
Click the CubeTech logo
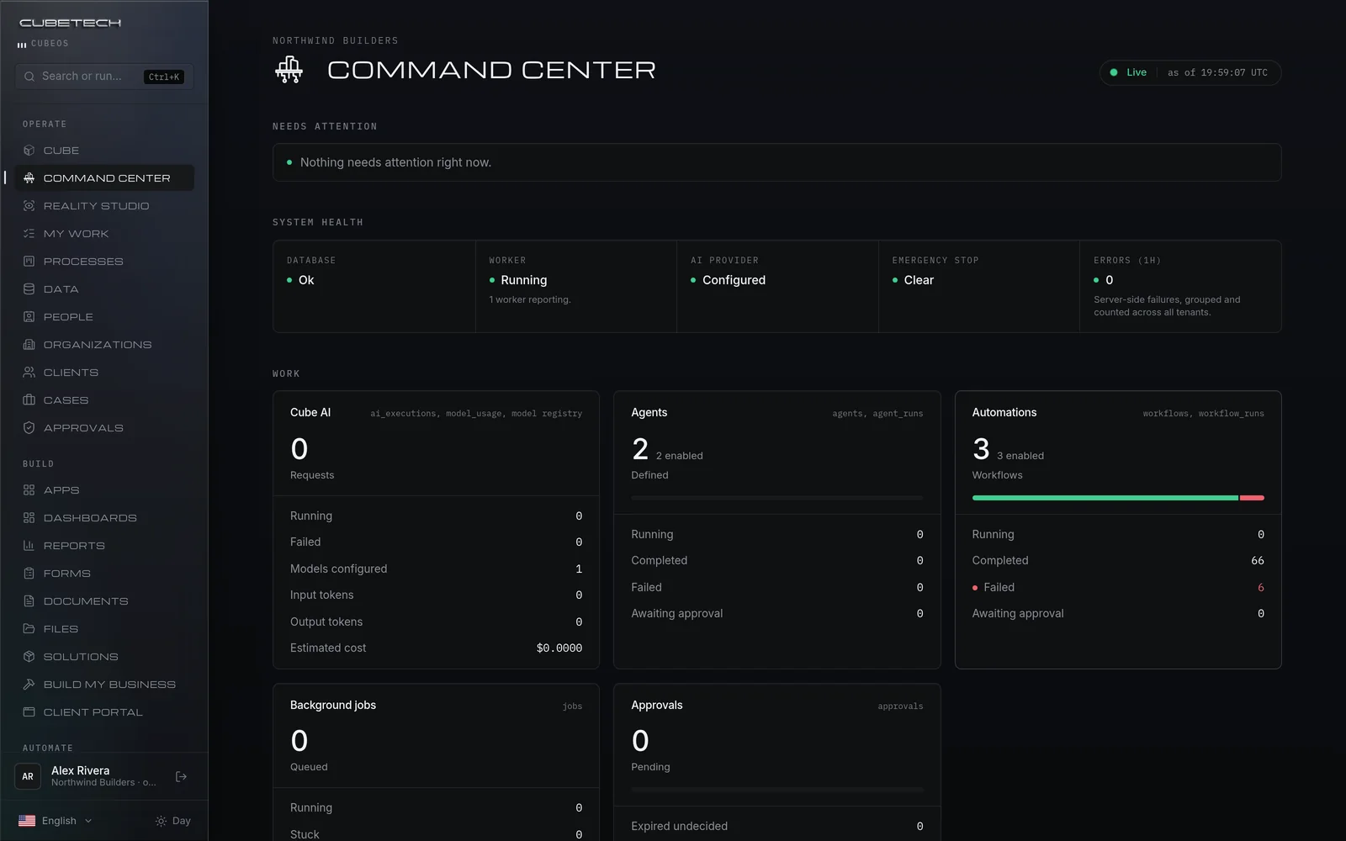71,23
